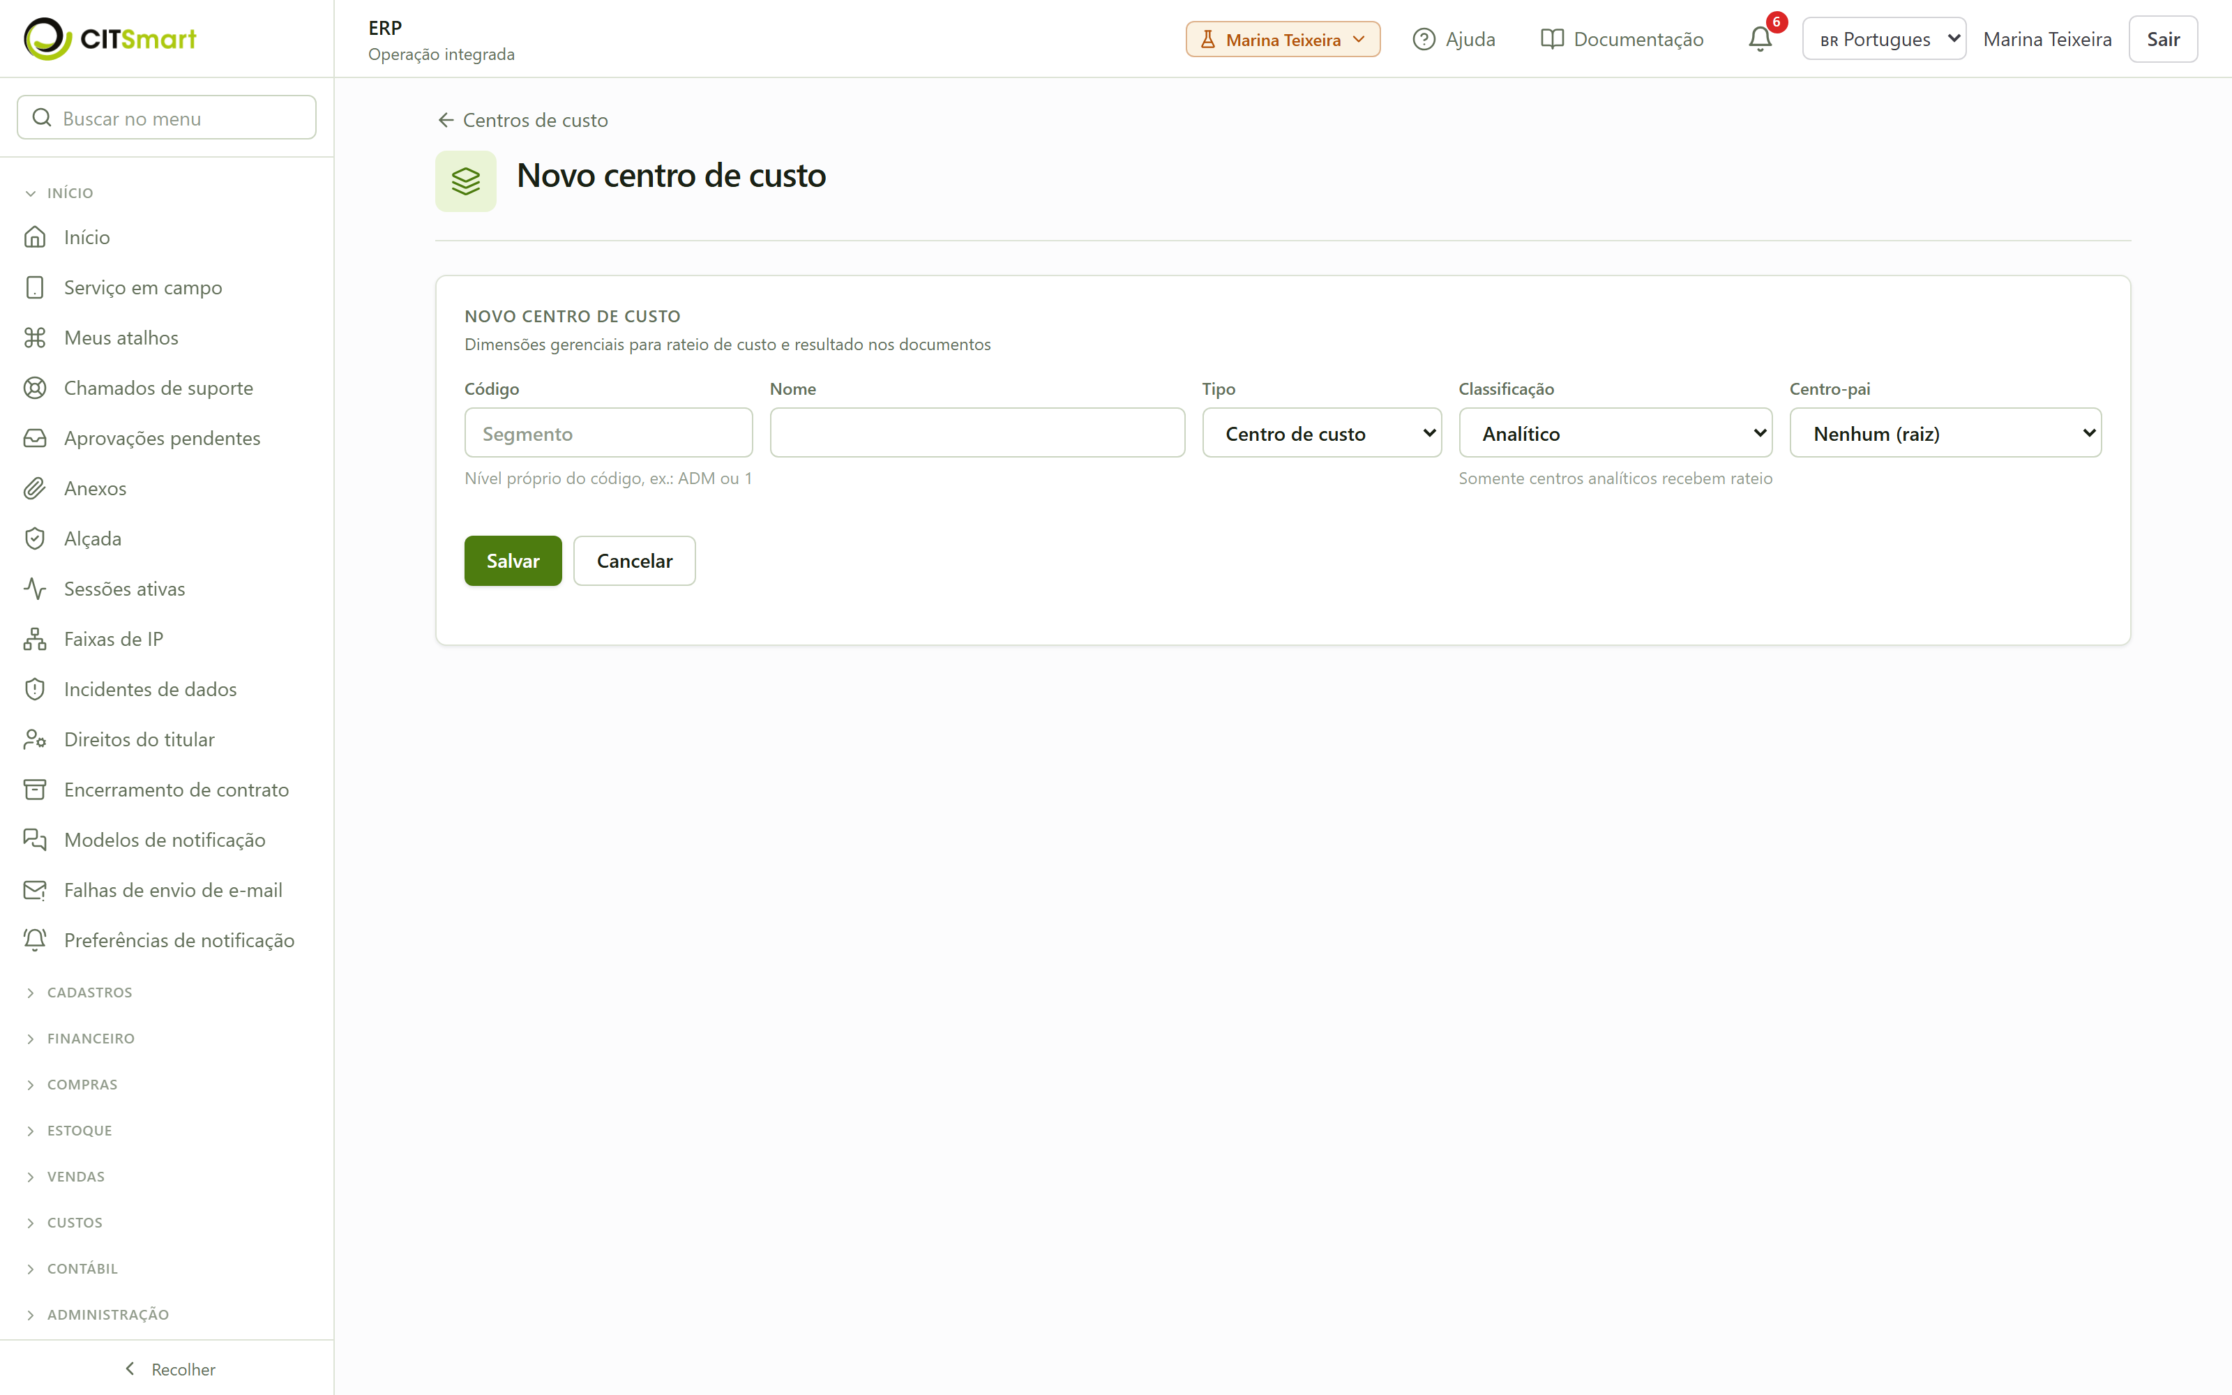Open Chamados de suporte lifebuoy icon
Image resolution: width=2232 pixels, height=1395 pixels.
(x=35, y=389)
